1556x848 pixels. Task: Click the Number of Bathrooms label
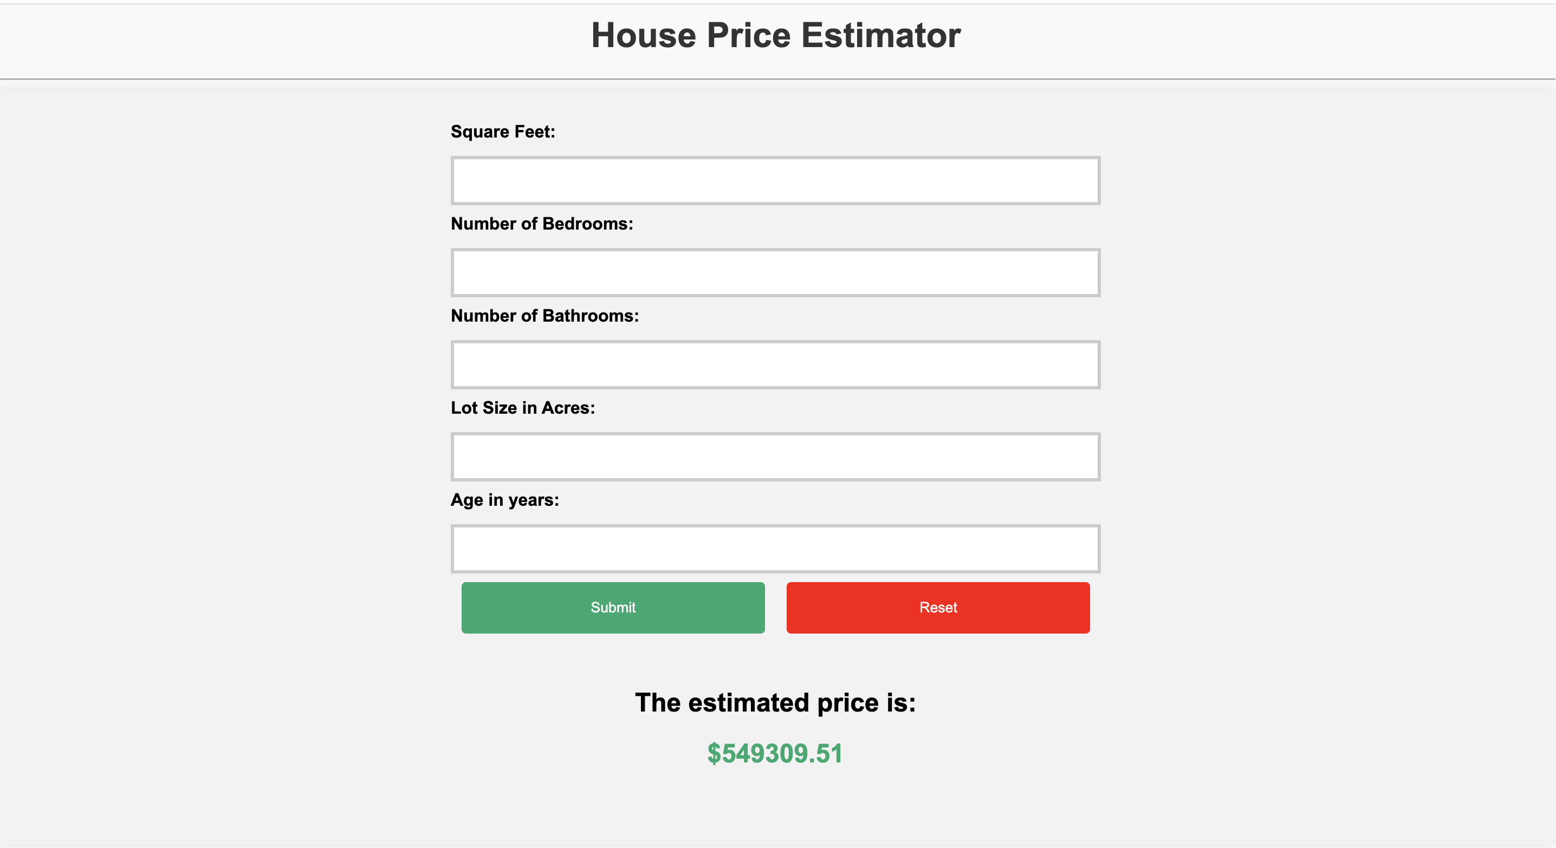point(544,315)
